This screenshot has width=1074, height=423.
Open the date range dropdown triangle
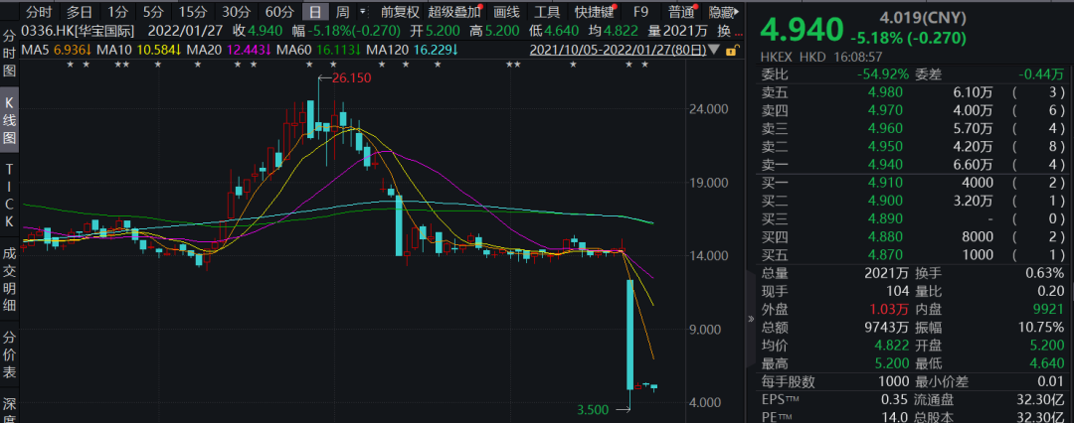[x=715, y=50]
